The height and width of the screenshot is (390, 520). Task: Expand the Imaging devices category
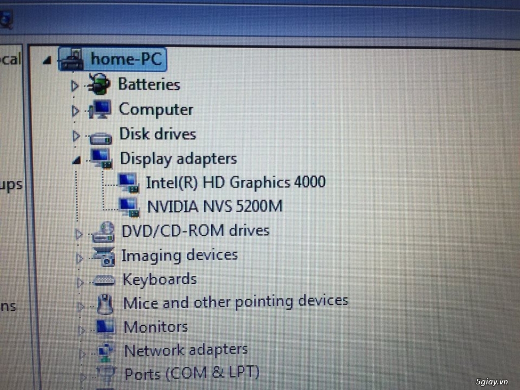[80, 258]
